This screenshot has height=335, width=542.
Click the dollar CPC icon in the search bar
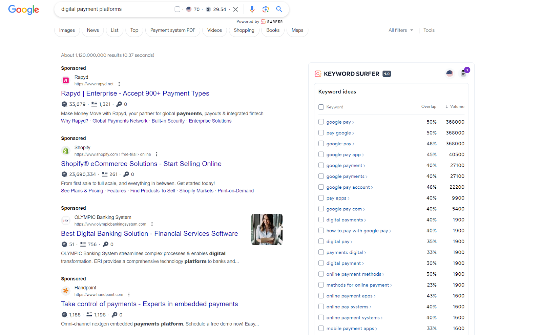pyautogui.click(x=208, y=9)
